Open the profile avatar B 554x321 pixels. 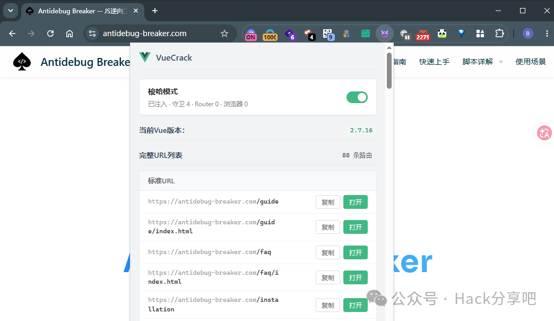(x=527, y=33)
